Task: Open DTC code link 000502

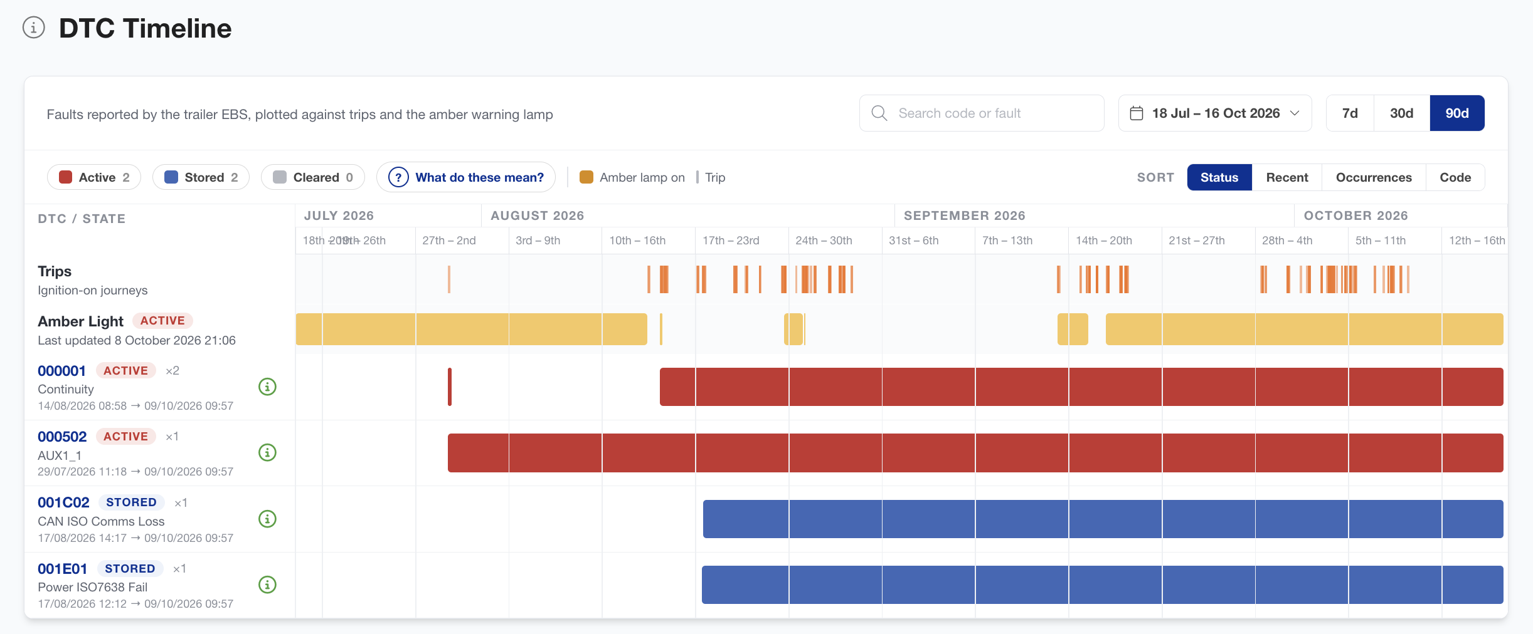Action: click(62, 437)
